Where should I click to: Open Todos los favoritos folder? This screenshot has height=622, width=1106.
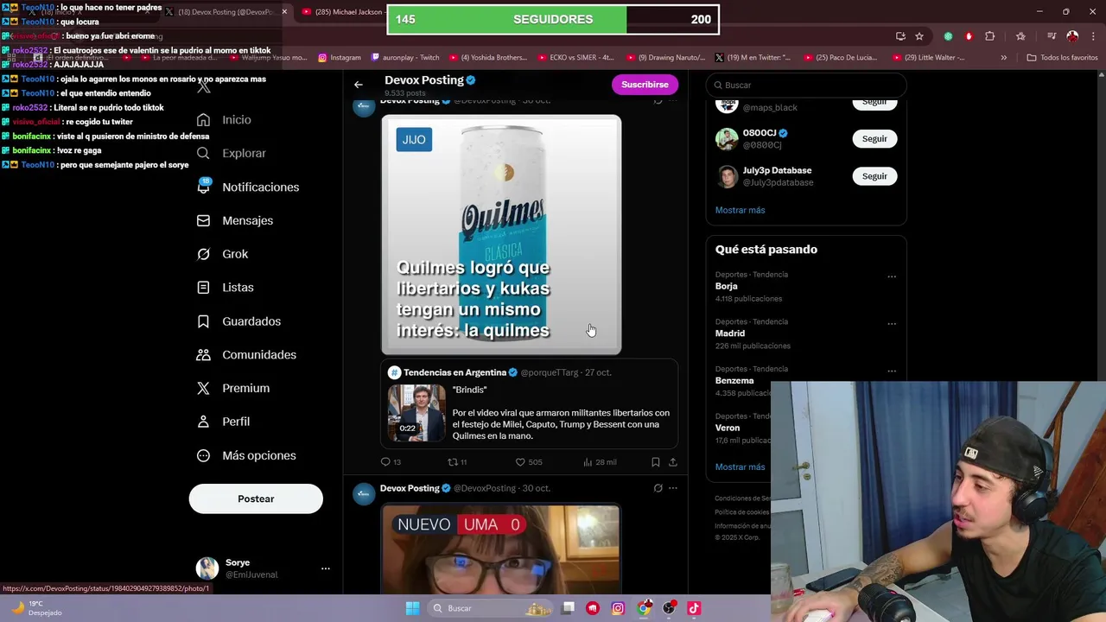pos(1062,58)
